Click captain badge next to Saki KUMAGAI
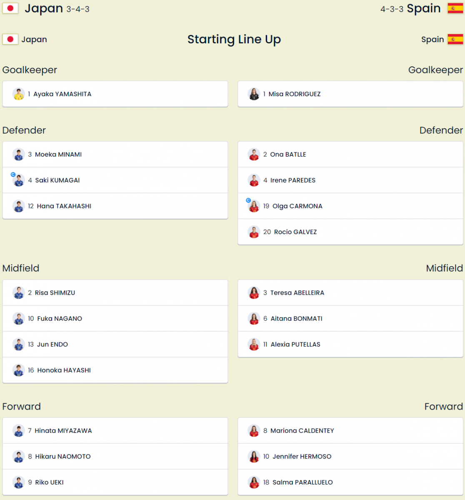 pyautogui.click(x=13, y=175)
